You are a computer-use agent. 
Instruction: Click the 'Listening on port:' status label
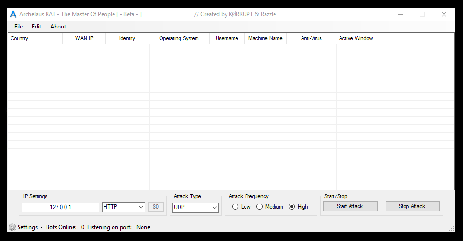pyautogui.click(x=109, y=227)
